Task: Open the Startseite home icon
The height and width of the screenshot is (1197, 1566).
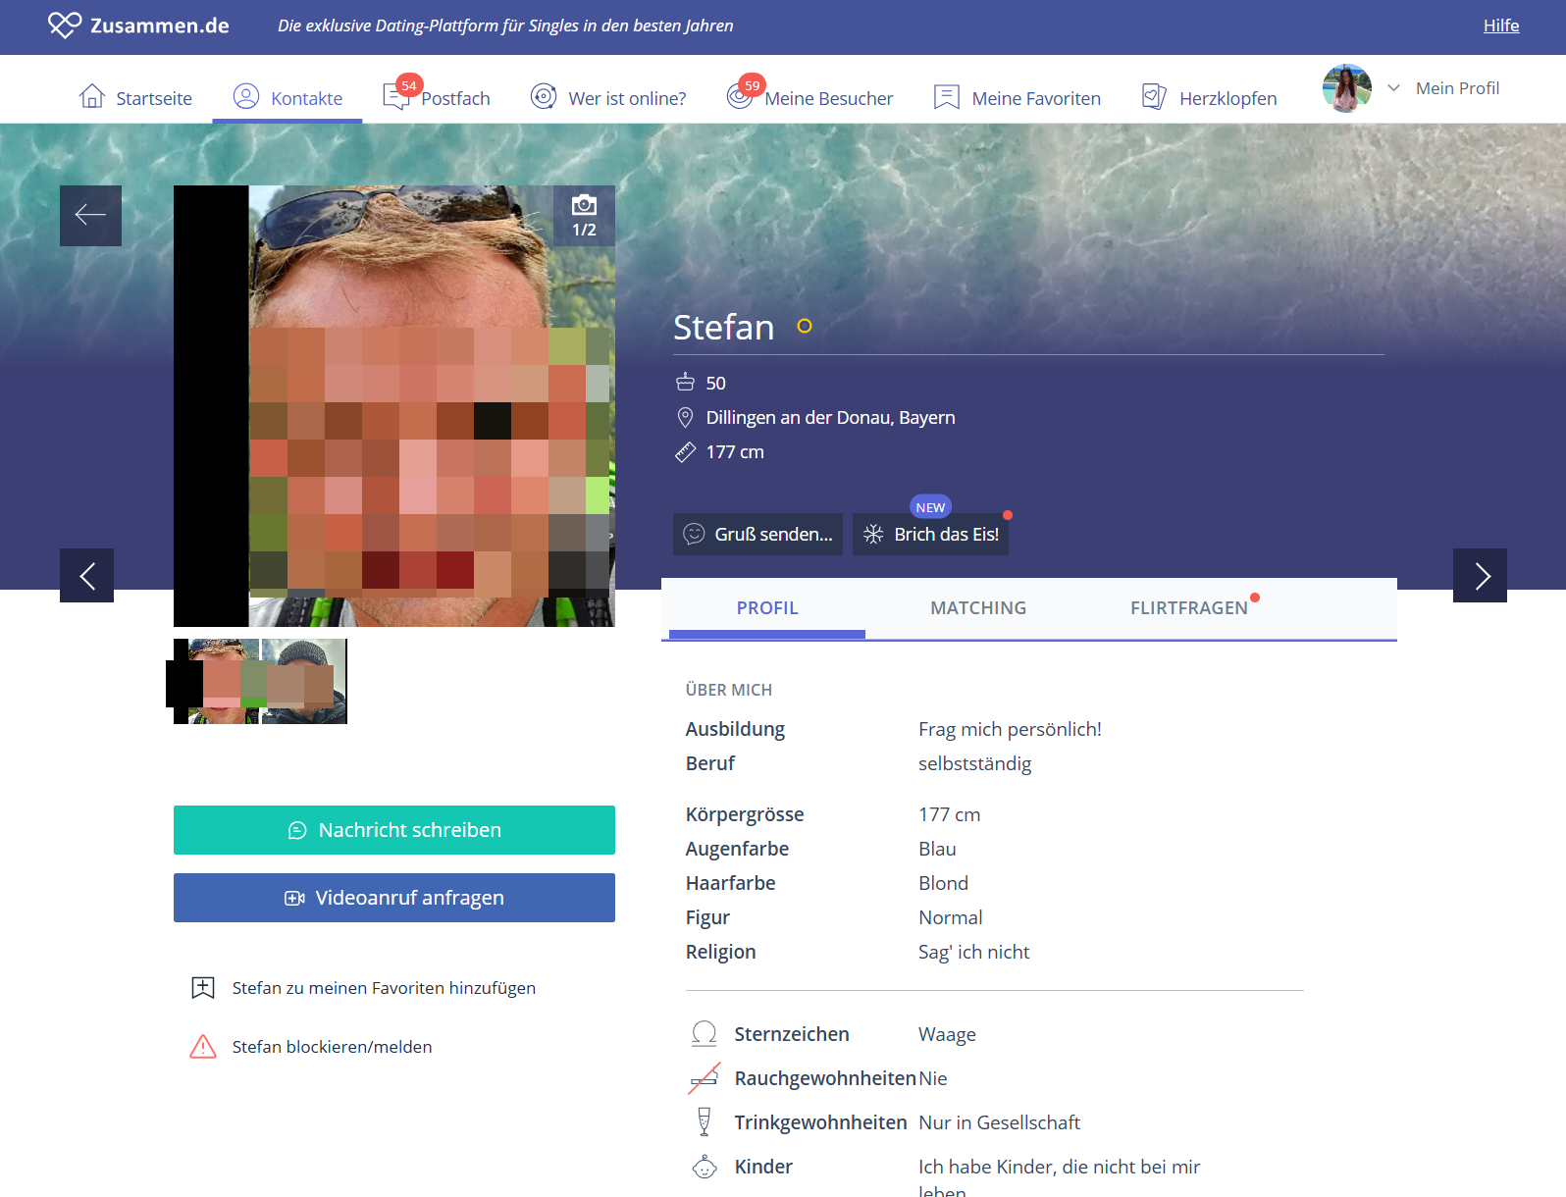Action: 92,96
